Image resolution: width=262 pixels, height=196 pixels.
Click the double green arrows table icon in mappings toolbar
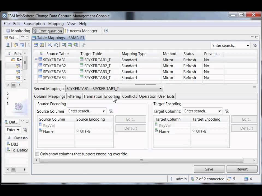[76, 45]
